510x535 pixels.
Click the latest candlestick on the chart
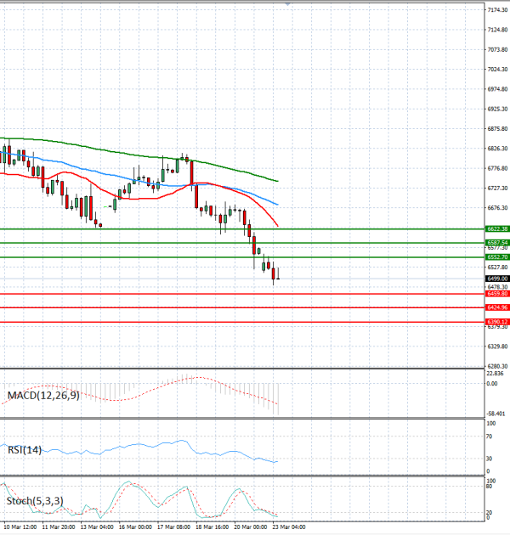pos(278,273)
